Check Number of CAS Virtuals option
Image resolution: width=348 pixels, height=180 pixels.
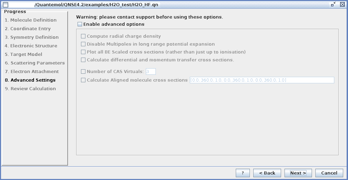pos(83,72)
